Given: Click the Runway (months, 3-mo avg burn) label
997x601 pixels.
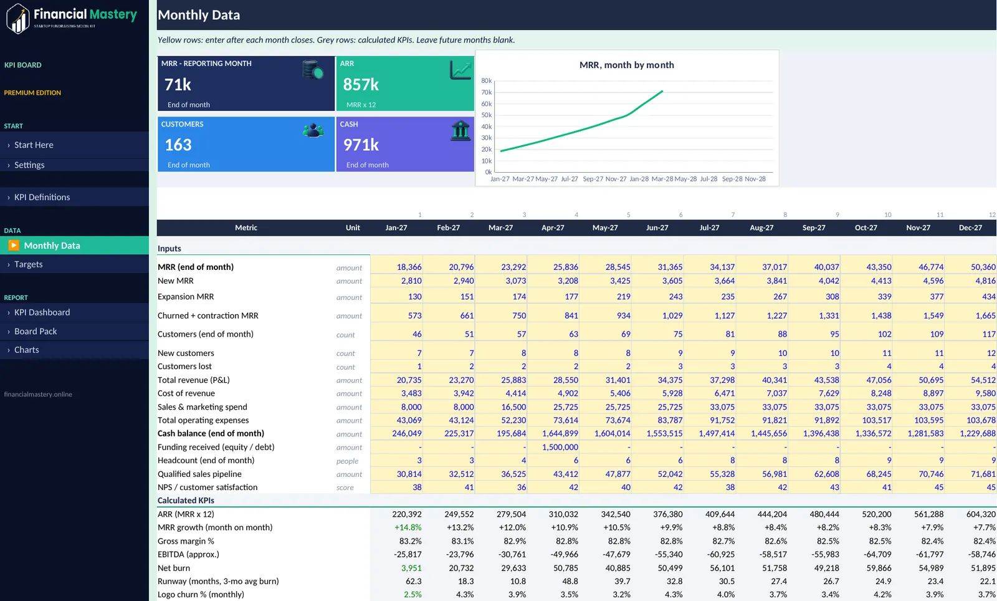Looking at the screenshot, I should click(218, 581).
